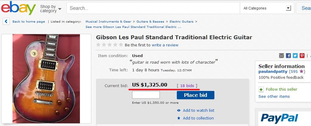Focus the eBay search box
The height and width of the screenshot is (126, 311).
point(153,8)
